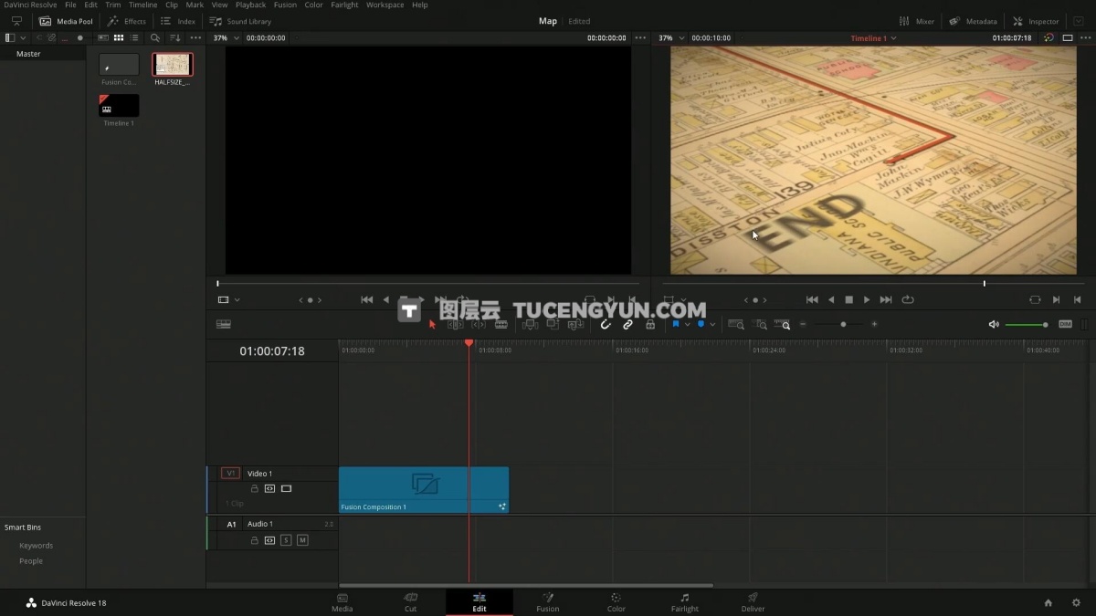Toggle the Index panel

tap(178, 21)
